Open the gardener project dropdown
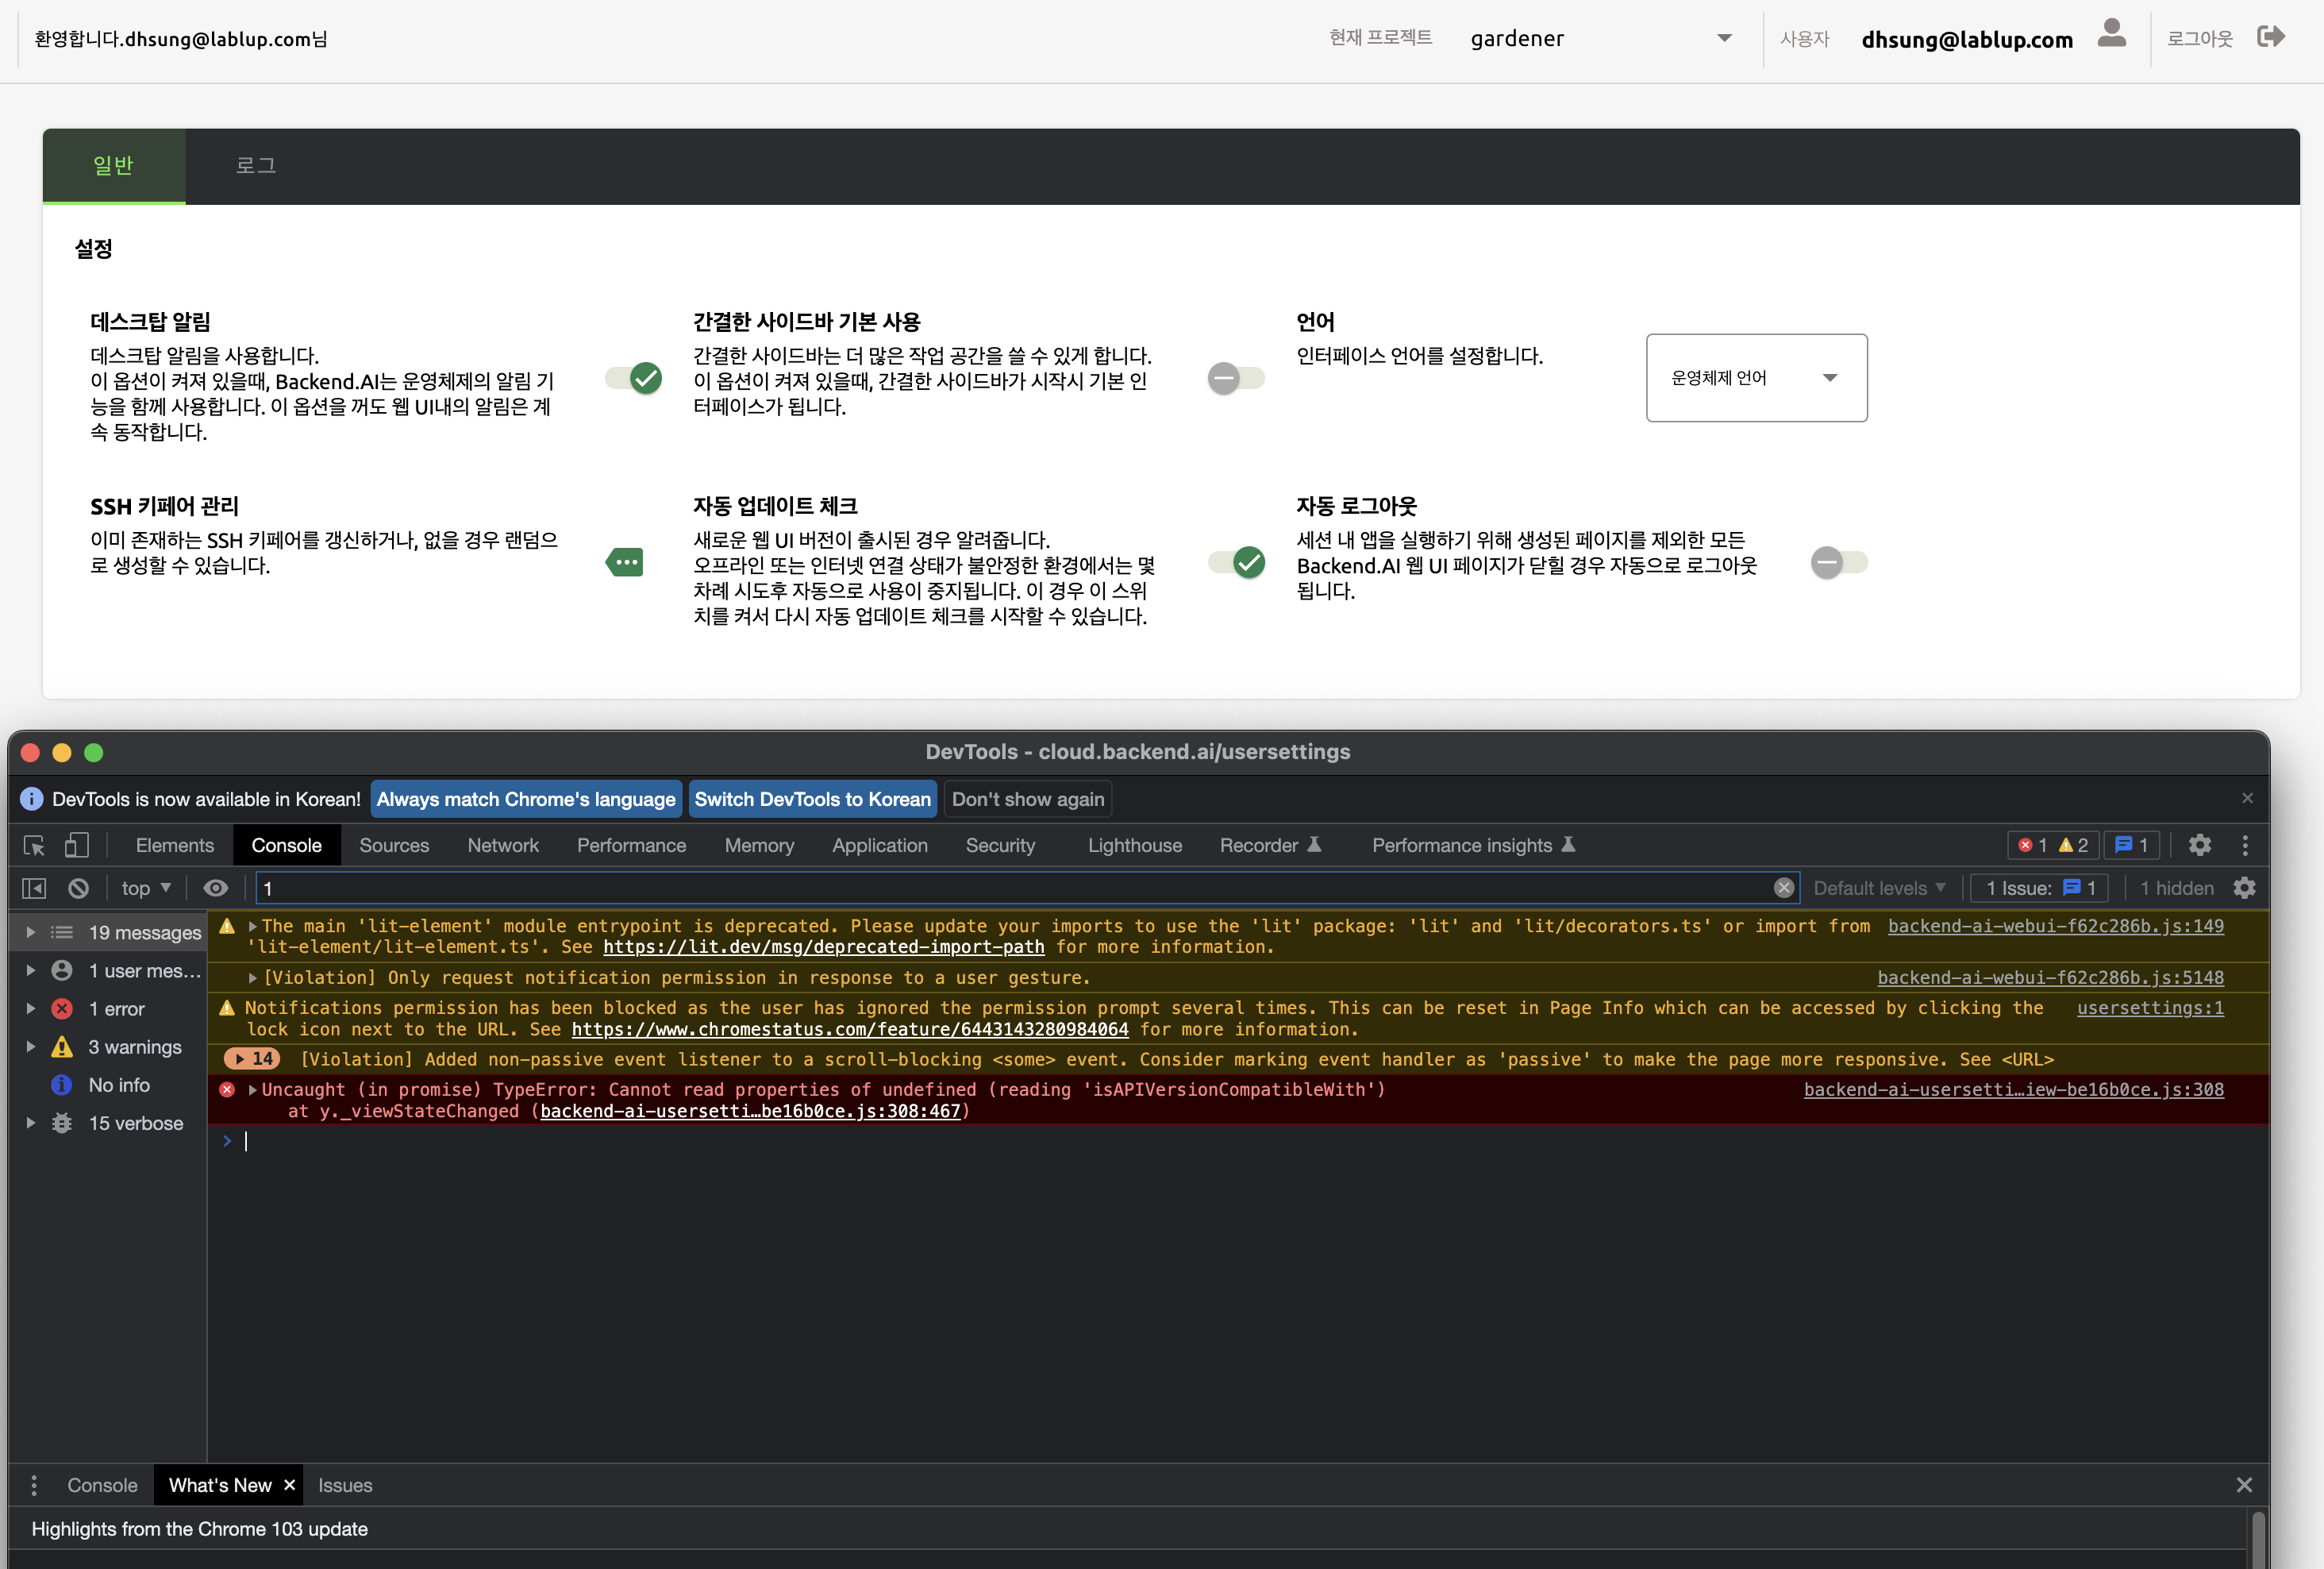This screenshot has width=2324, height=1569. [1599, 39]
